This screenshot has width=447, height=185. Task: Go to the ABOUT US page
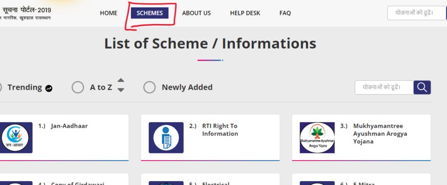point(196,13)
